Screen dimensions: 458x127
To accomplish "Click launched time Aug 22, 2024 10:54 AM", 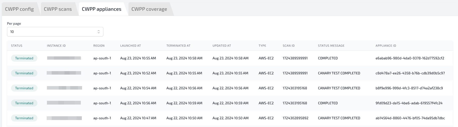I will point(138,88).
